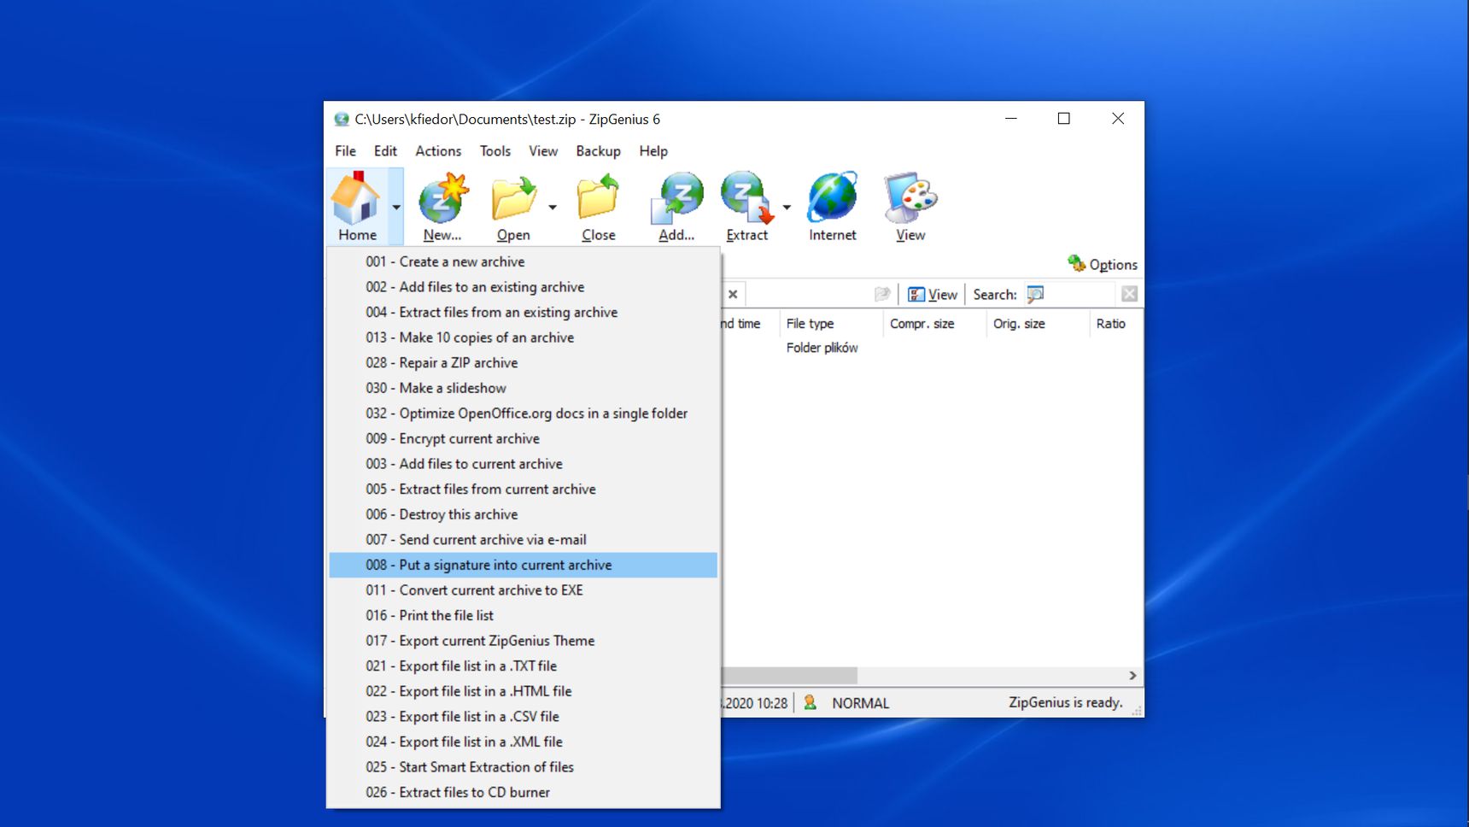The image size is (1469, 827).
Task: Expand the Extract button dropdown arrow
Action: point(787,207)
